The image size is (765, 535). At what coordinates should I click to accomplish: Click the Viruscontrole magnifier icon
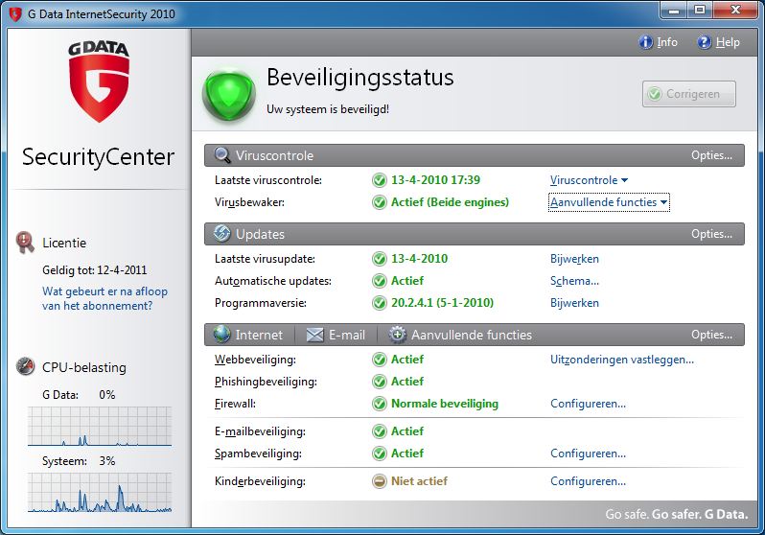point(222,155)
